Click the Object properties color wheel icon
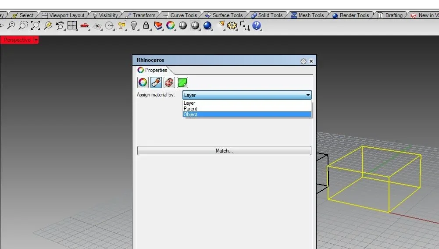Viewport: 439px width, 249px height. (143, 82)
